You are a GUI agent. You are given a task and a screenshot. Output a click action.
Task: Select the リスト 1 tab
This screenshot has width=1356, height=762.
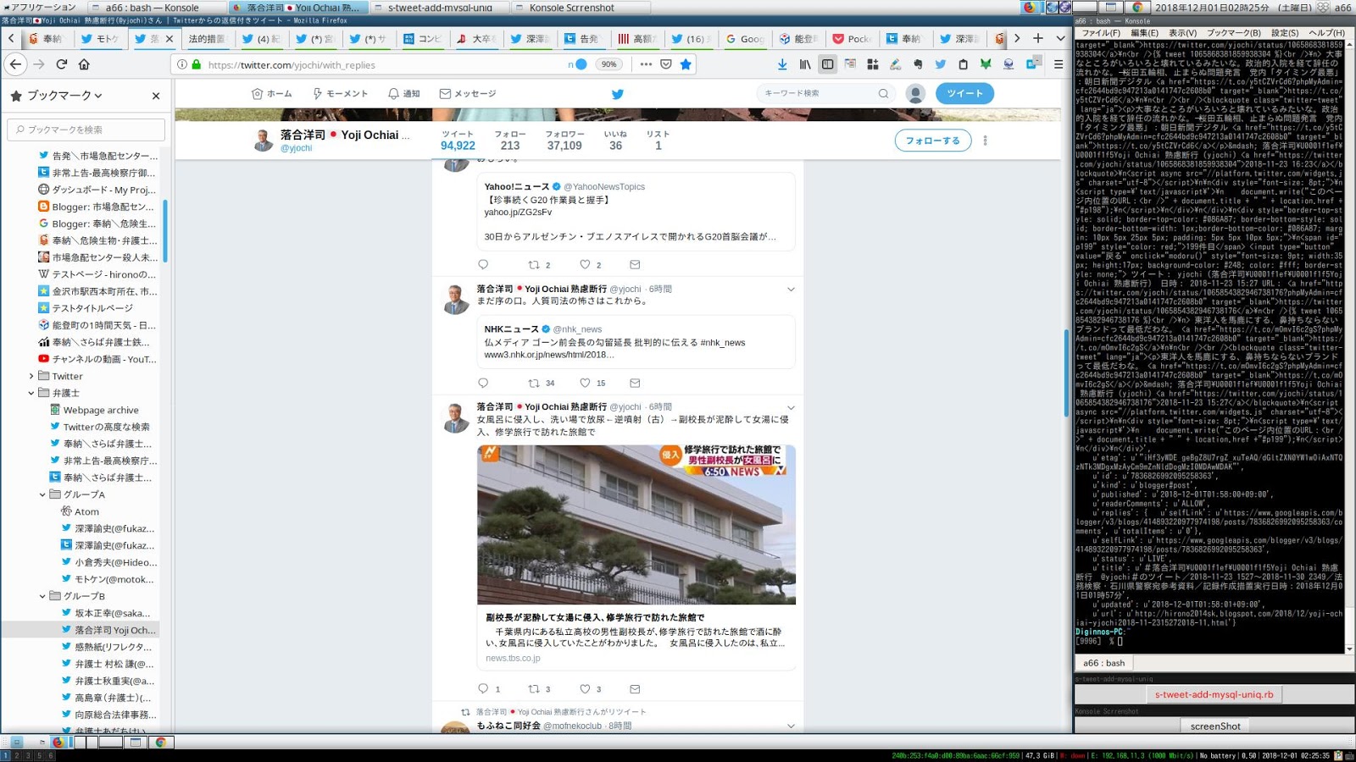pyautogui.click(x=658, y=141)
